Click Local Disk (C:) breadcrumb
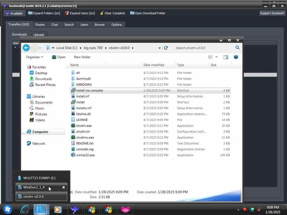Image resolution: width=287 pixels, height=215 pixels. coord(67,48)
